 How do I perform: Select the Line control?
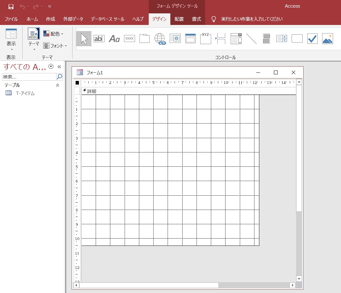pos(251,38)
